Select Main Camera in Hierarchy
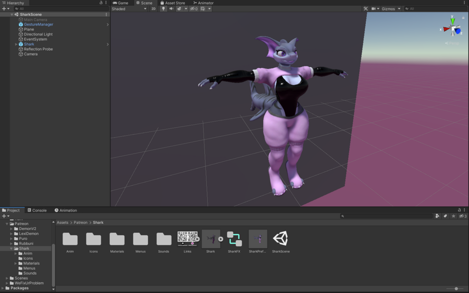 tap(35, 20)
